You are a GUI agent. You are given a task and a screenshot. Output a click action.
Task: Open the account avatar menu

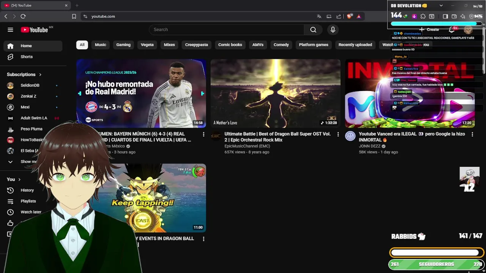[468, 30]
